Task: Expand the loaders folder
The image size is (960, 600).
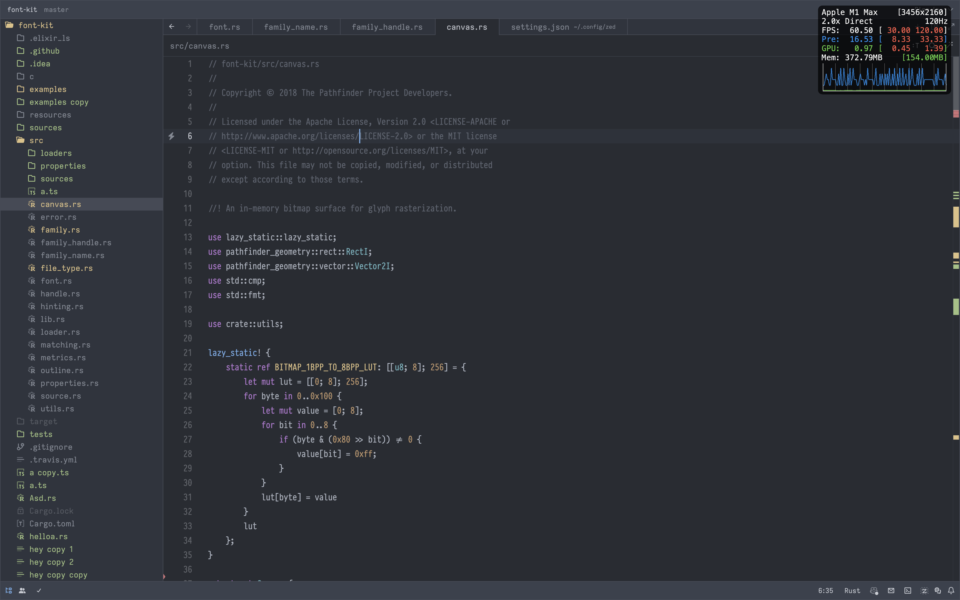Action: [56, 153]
